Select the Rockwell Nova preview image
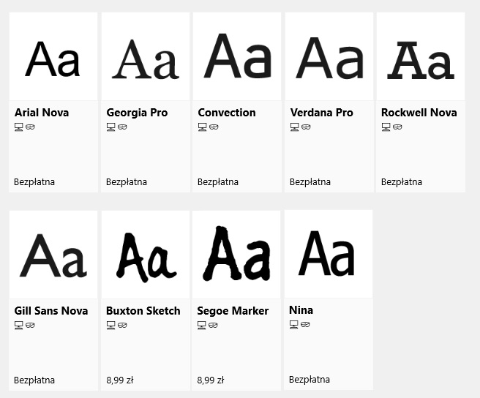Viewport: 480px width, 398px height. (420, 57)
